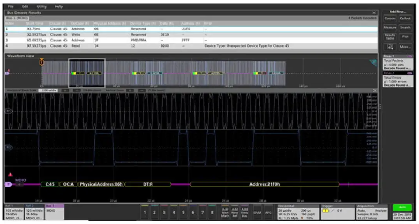Click the zoom/draw-a-box icon button
419x224 pixels.
390,47
